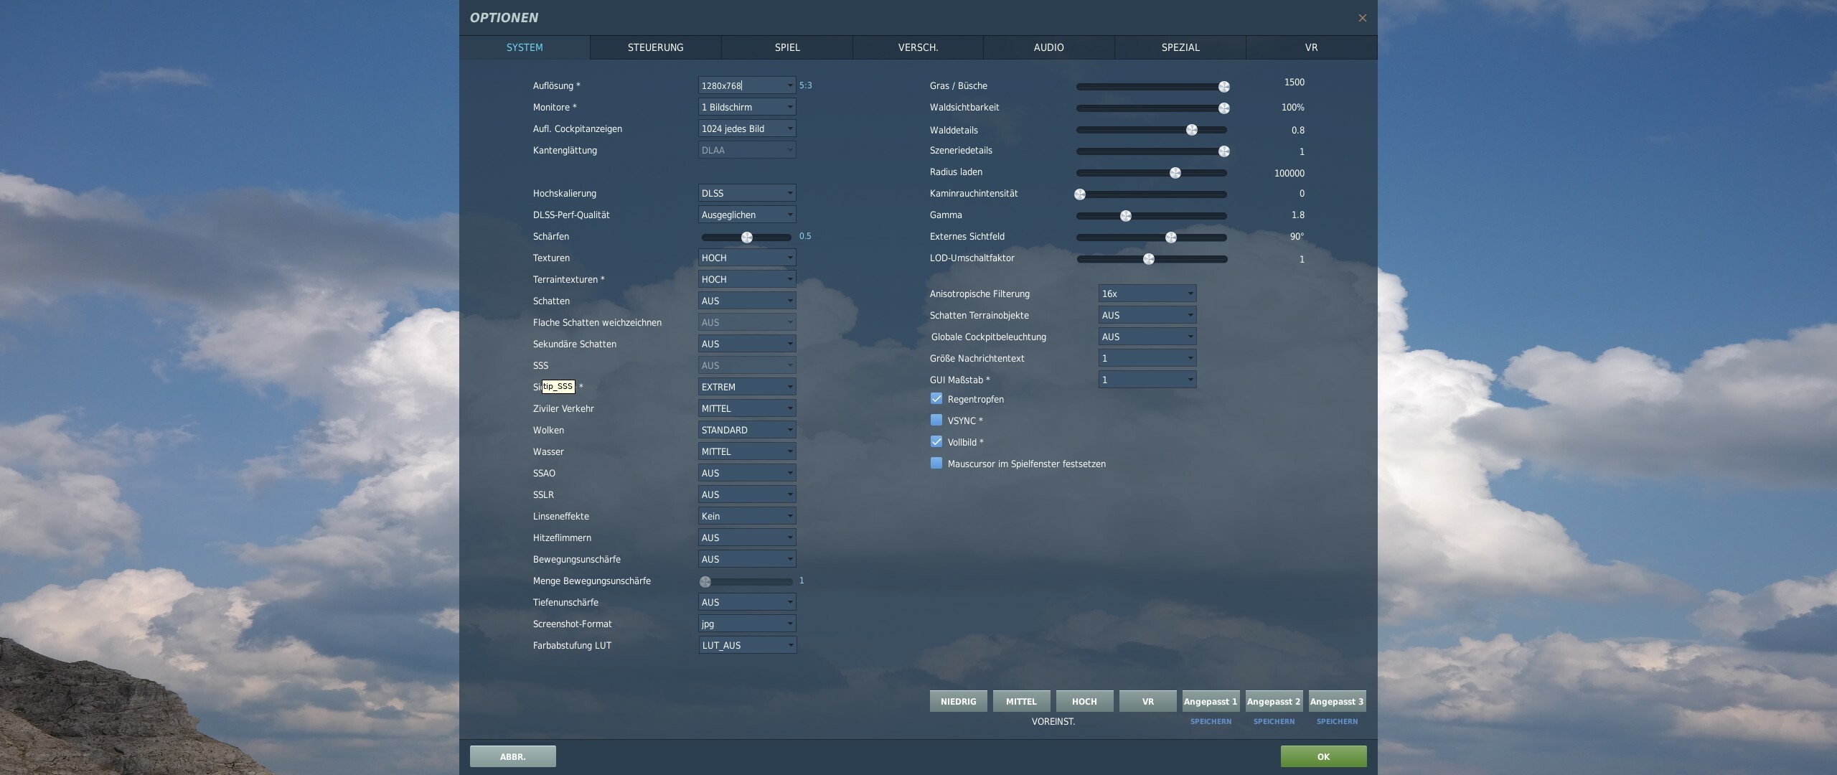This screenshot has height=775, width=1837.
Task: Expand the Sekundäre Schatten dropdown
Action: pos(747,344)
